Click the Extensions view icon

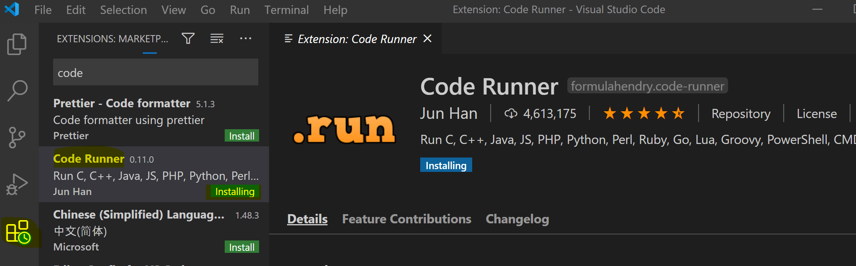point(18,232)
